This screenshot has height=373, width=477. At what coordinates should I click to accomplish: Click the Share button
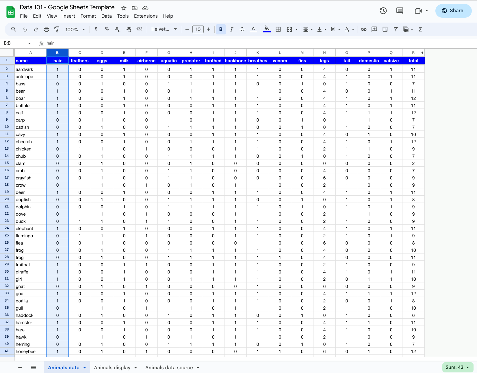453,11
